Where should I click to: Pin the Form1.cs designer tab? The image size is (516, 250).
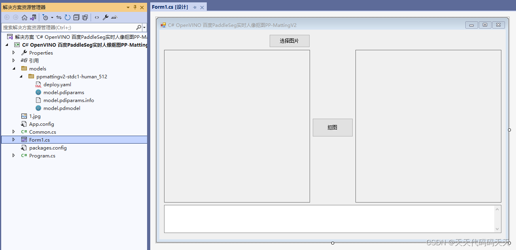pos(195,8)
